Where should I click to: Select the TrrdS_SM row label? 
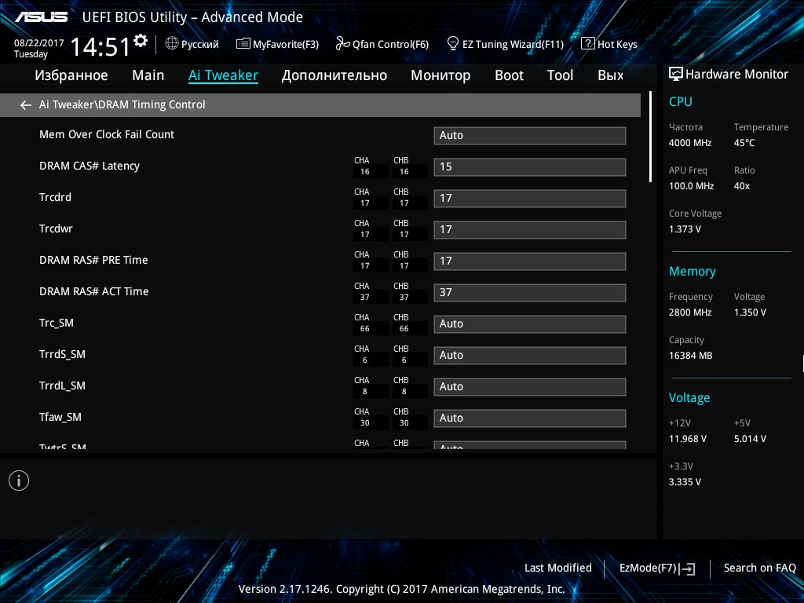point(62,354)
